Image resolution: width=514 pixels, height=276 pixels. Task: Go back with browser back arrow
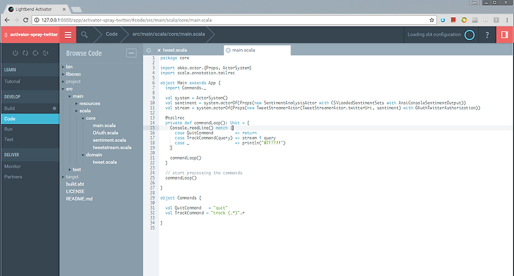point(7,20)
